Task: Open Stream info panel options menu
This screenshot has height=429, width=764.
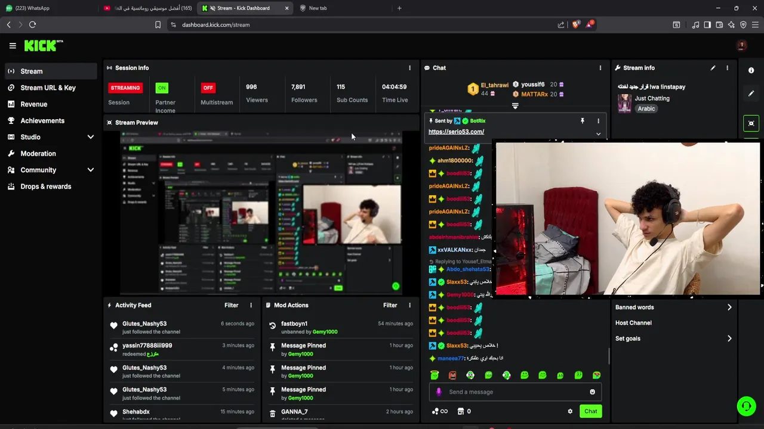Action: tap(727, 68)
